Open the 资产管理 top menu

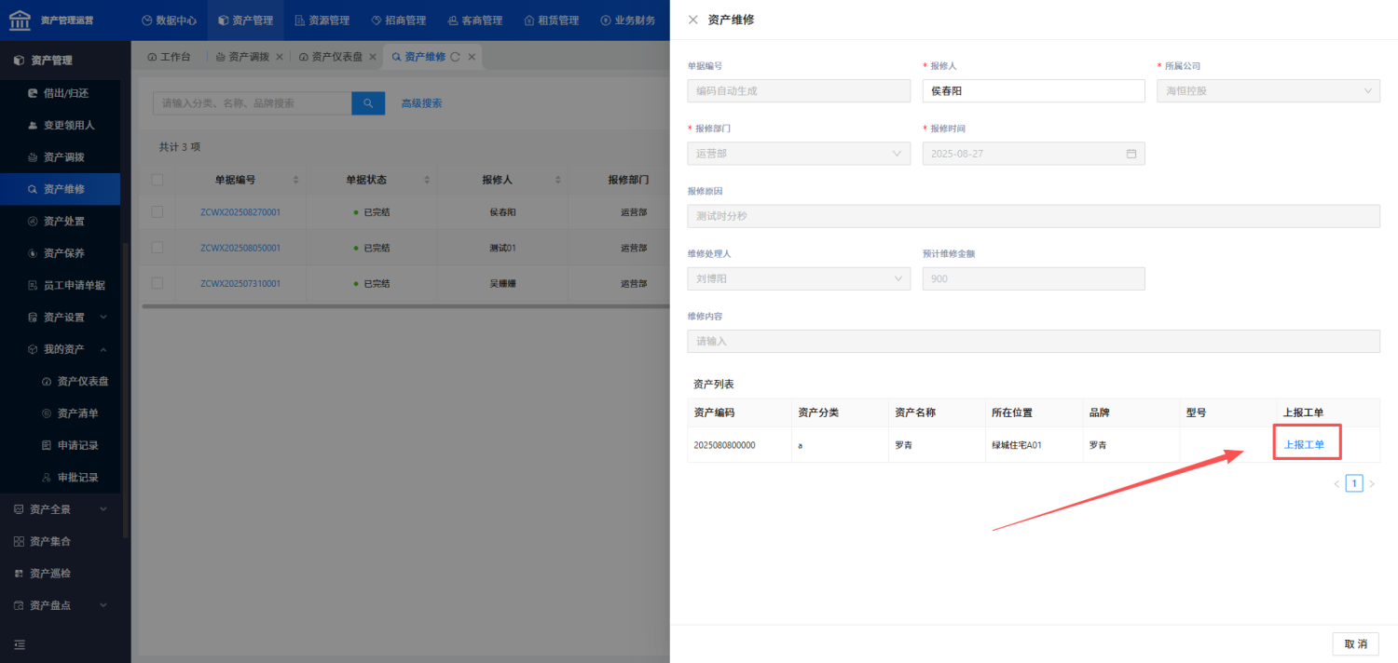[x=246, y=20]
